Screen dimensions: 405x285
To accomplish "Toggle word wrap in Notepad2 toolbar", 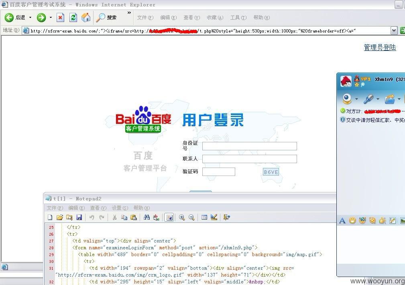I will click(169, 217).
